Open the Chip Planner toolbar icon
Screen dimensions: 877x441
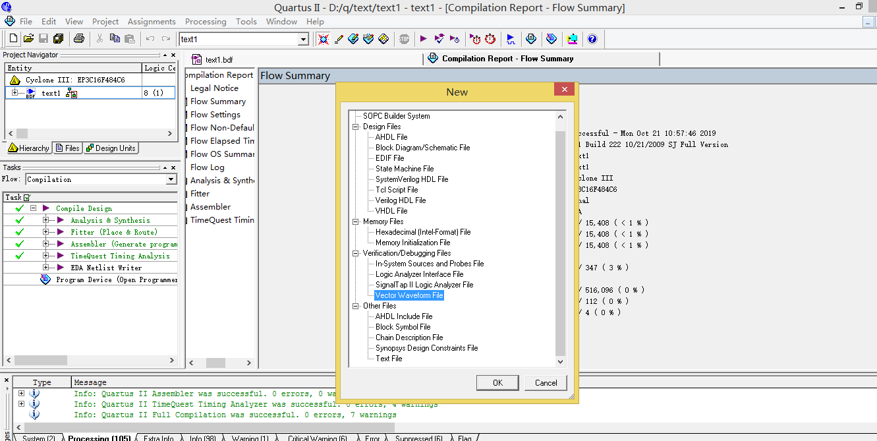tap(368, 39)
